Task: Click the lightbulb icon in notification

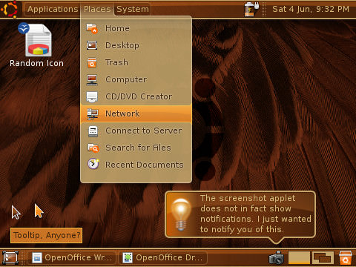Action: click(181, 214)
